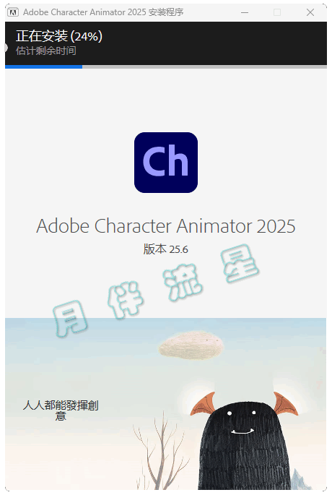Click the monster's right orange horn

coord(284,404)
